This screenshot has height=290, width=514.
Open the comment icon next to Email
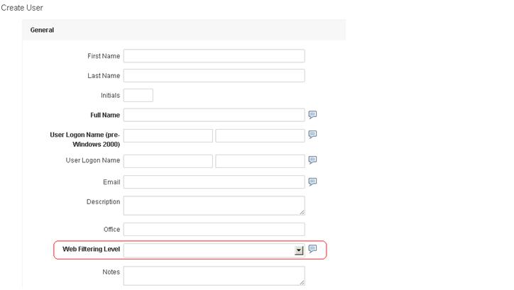point(312,182)
